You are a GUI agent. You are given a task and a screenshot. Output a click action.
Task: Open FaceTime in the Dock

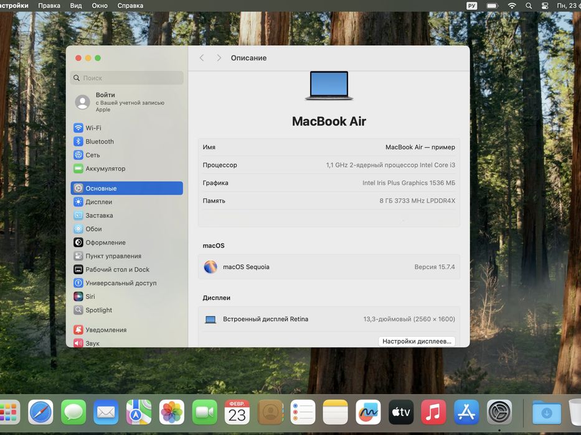204,411
